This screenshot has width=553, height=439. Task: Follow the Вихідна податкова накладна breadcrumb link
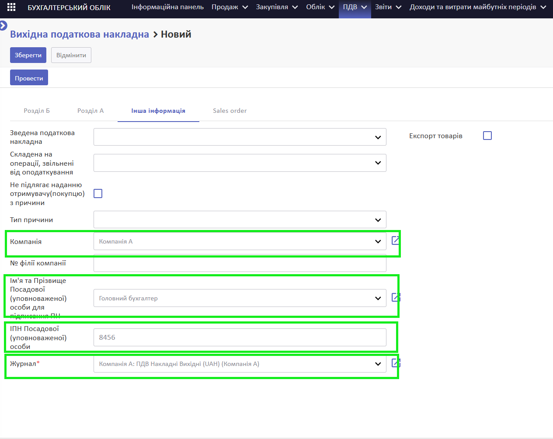[x=80, y=34]
